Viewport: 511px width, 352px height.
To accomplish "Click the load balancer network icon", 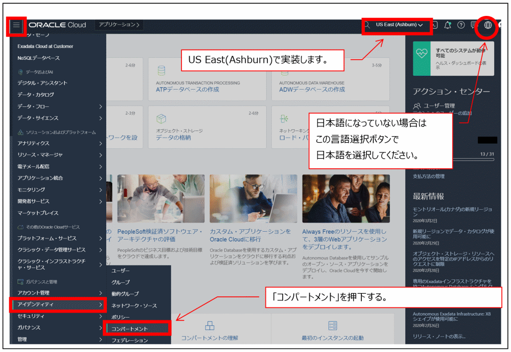I will click(x=284, y=119).
